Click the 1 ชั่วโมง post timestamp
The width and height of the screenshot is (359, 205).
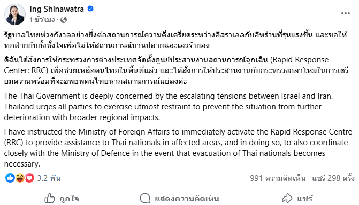click(42, 20)
